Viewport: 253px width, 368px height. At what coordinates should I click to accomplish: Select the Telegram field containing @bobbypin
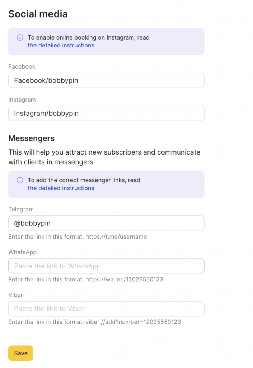(x=106, y=223)
